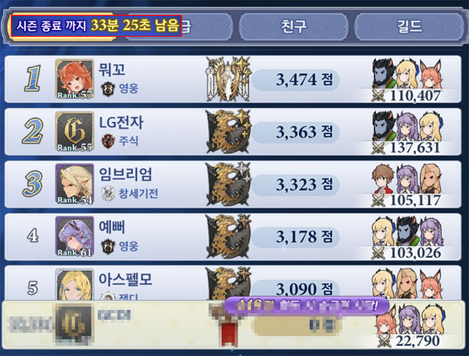
Task: Click the black wolf hero in first-place team
Action: (x=384, y=75)
